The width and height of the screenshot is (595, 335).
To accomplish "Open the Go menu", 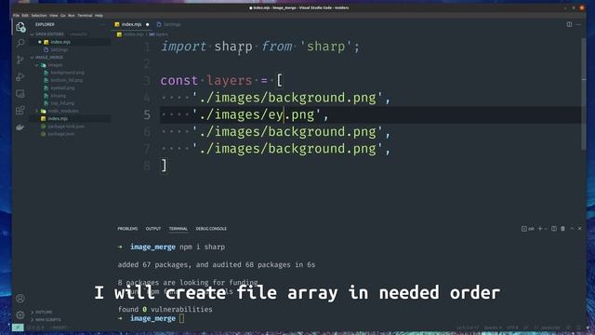I will click(63, 16).
